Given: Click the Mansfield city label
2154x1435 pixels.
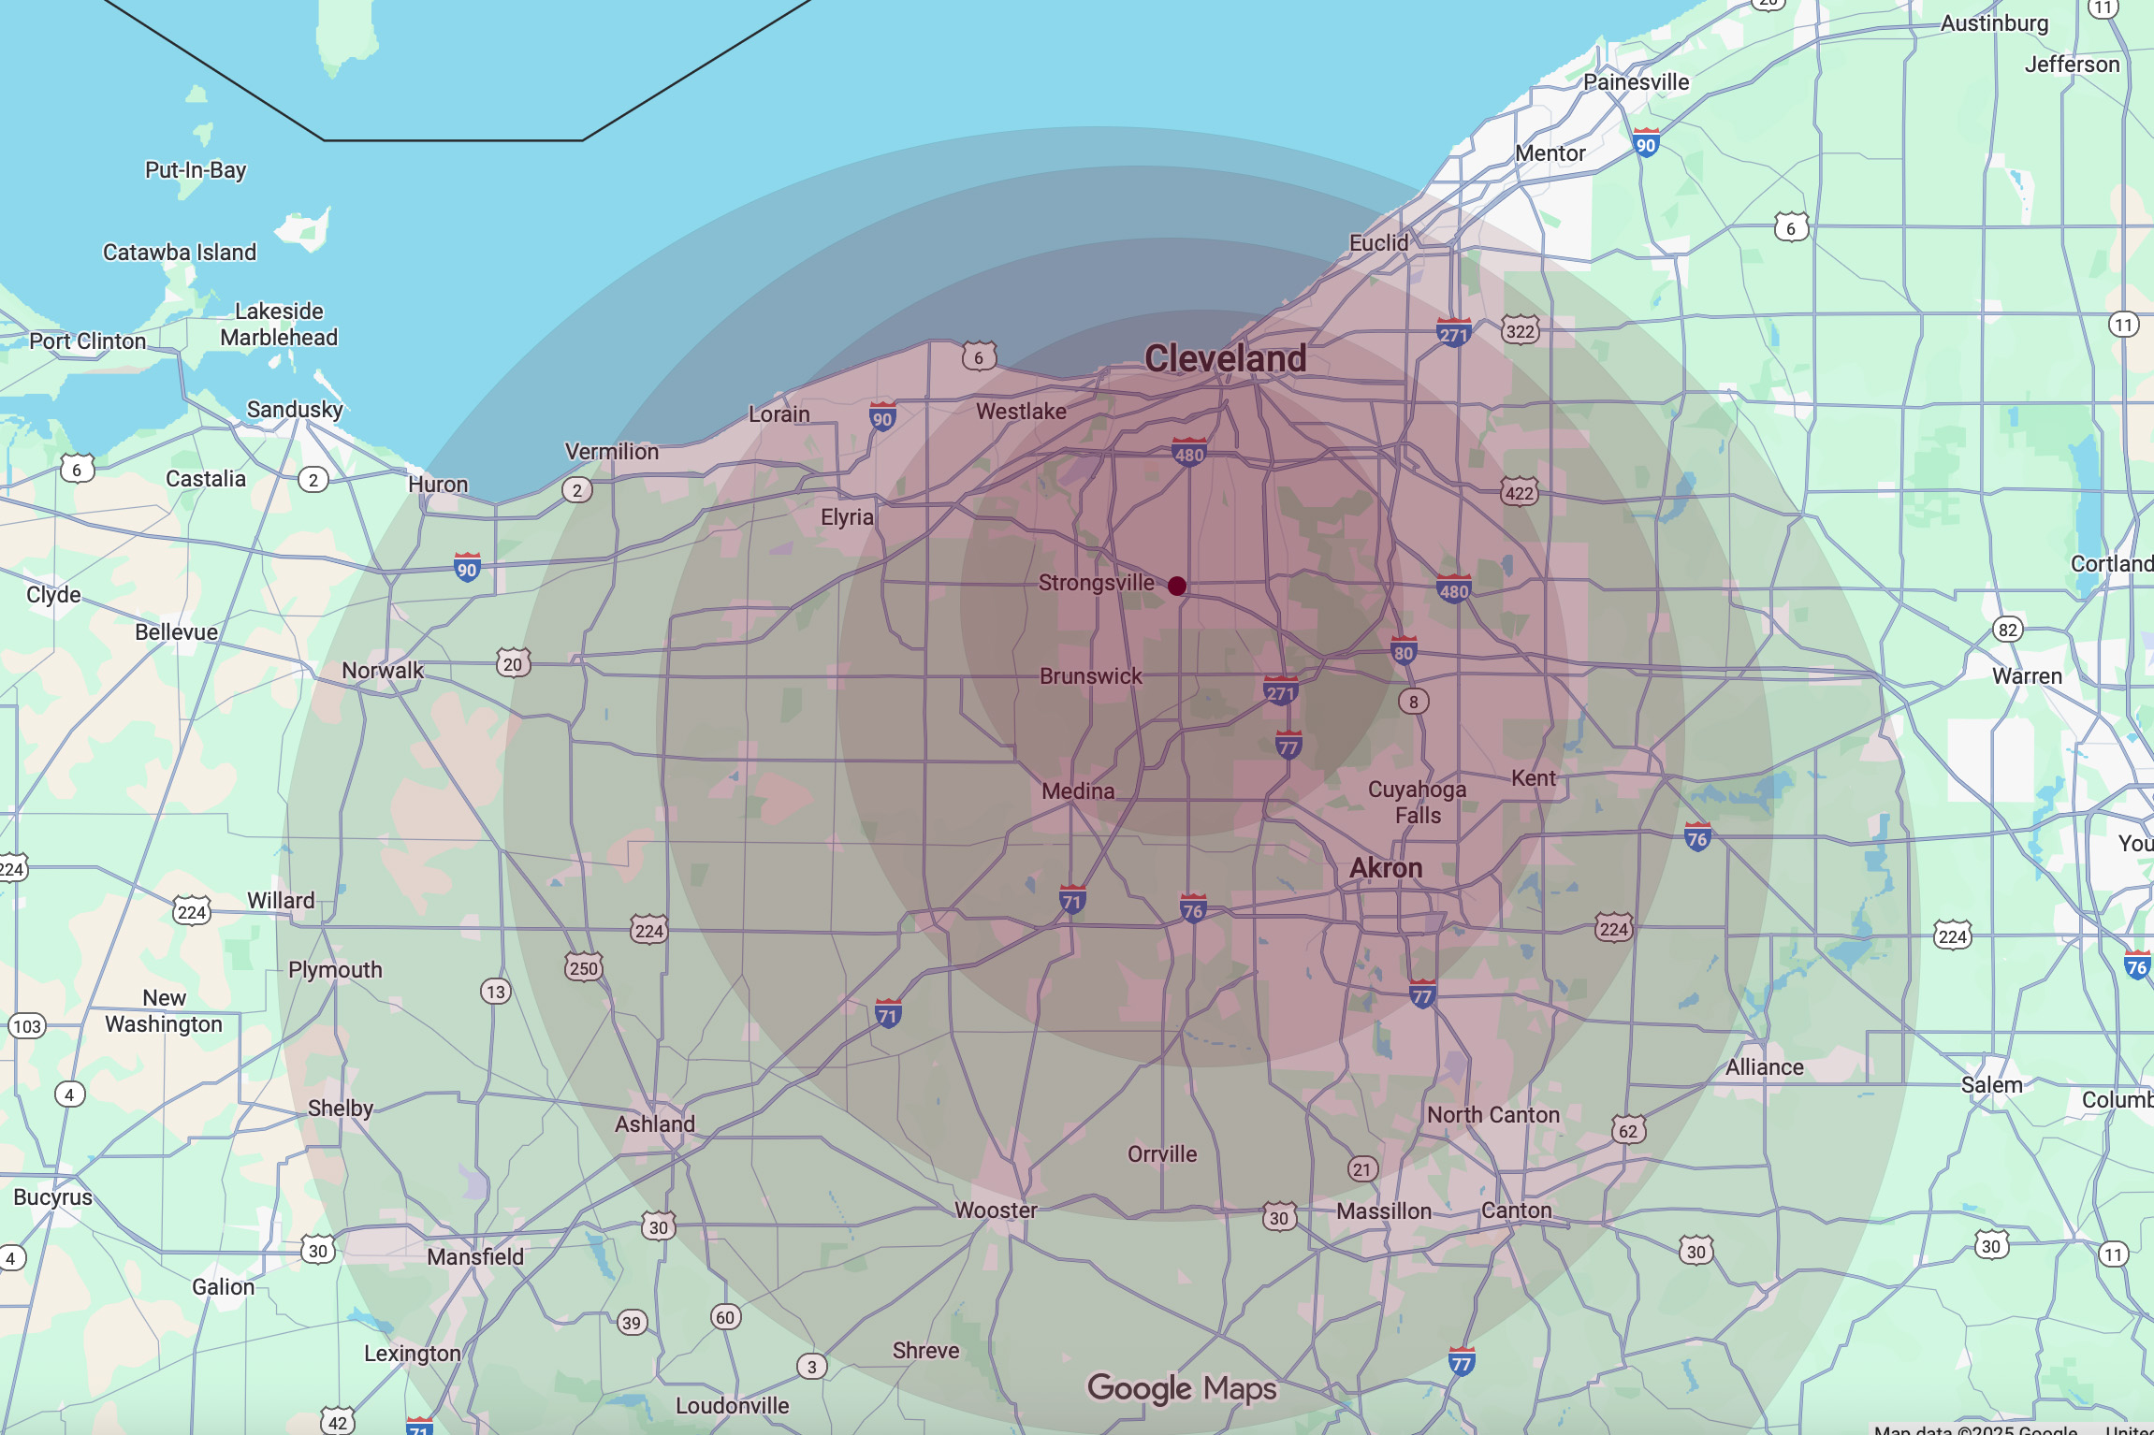Looking at the screenshot, I should pos(475,1256).
